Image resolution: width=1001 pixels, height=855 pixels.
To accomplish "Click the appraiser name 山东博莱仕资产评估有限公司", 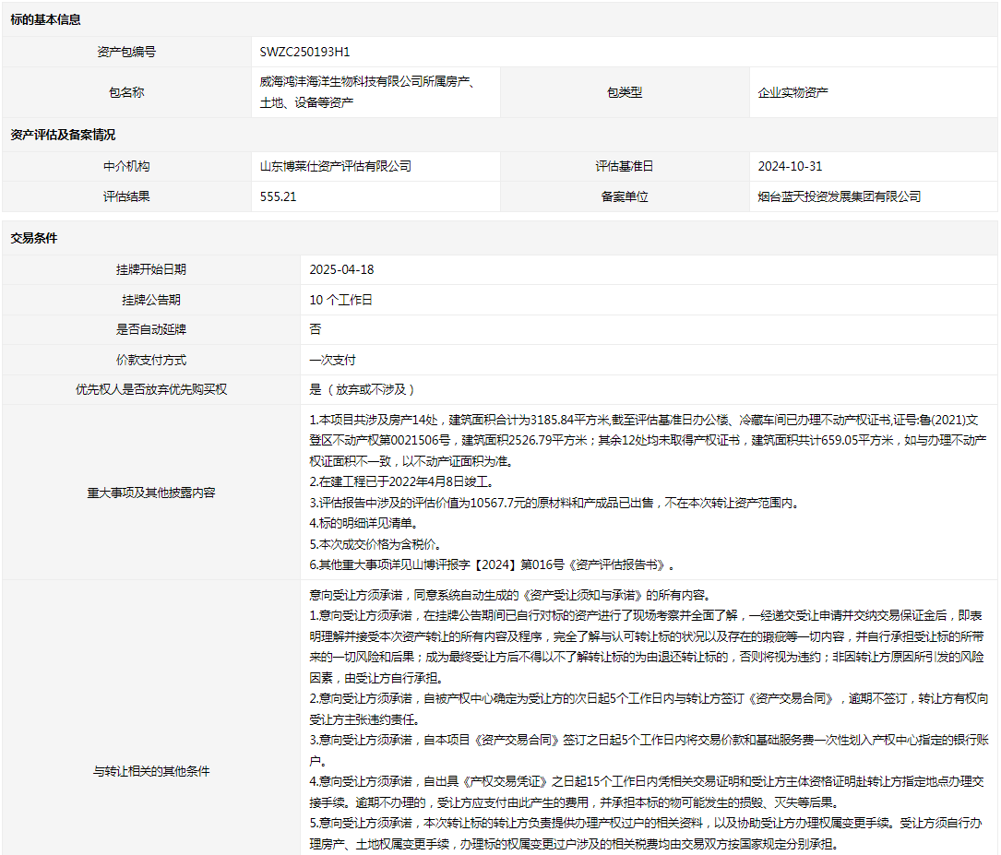I will 336,167.
